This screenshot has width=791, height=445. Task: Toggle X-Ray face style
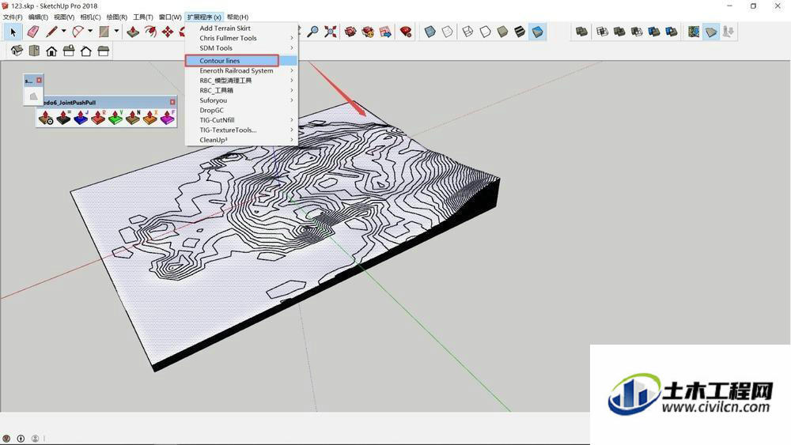[x=430, y=32]
